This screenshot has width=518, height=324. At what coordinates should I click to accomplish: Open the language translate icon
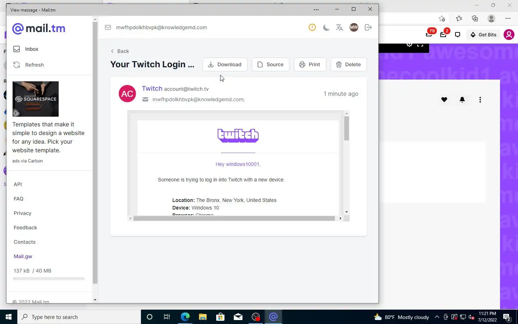[340, 27]
